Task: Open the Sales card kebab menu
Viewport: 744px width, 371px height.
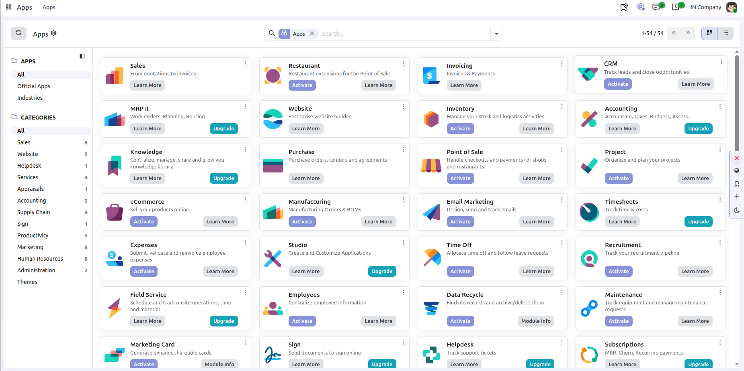Action: (245, 64)
